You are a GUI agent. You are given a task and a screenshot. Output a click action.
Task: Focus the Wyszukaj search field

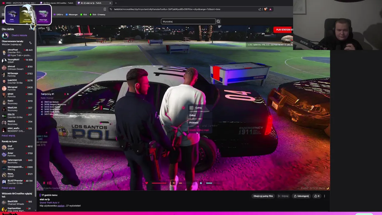point(188,21)
